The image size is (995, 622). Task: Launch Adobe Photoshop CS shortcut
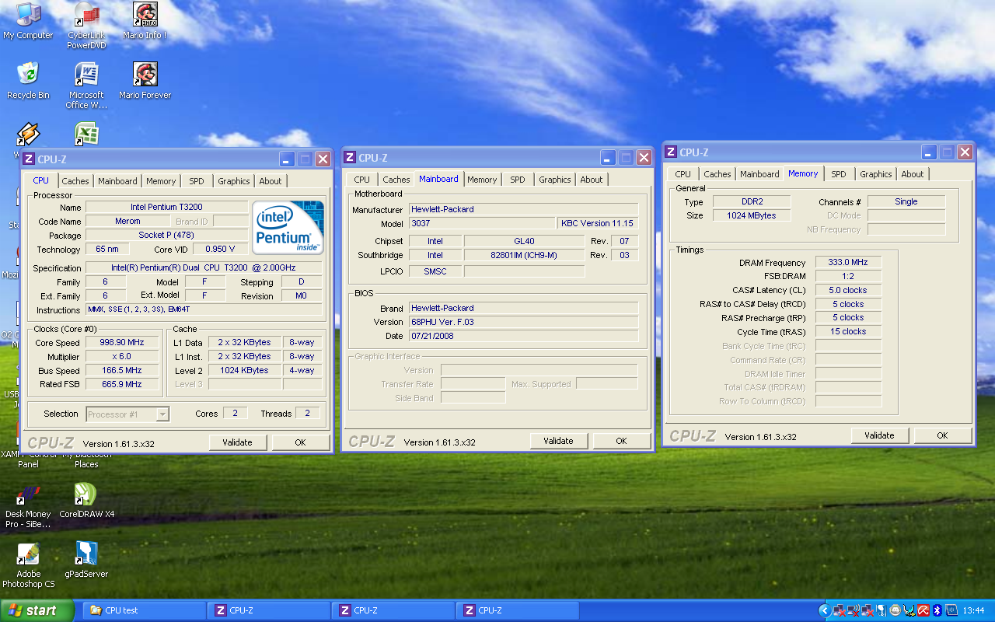(28, 565)
